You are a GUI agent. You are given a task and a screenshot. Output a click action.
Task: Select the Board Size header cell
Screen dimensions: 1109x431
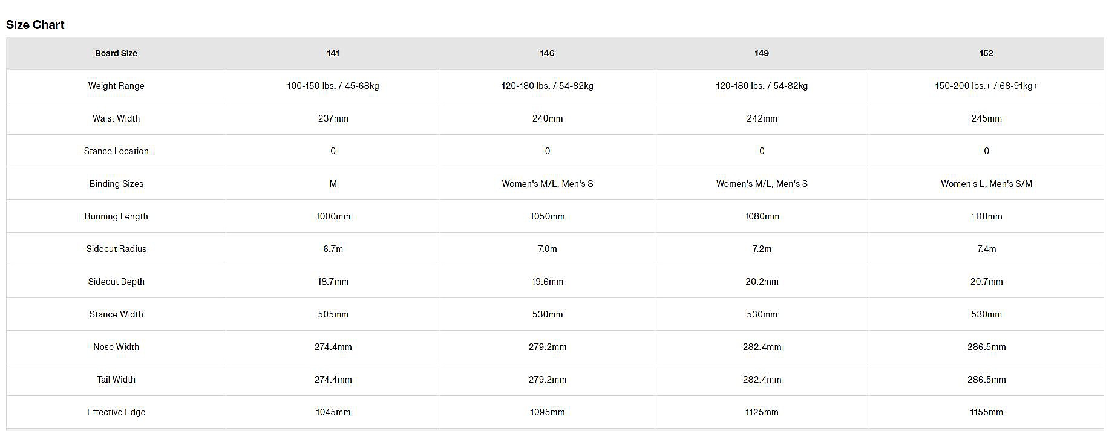click(x=116, y=53)
